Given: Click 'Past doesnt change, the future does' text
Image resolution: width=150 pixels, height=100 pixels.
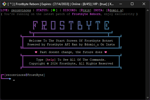Looking at the screenshot, I should [71, 52].
